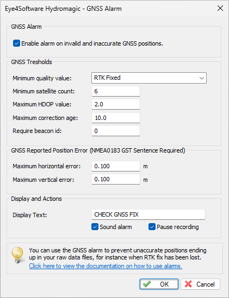Click the green checkmark OK button

[159, 284]
